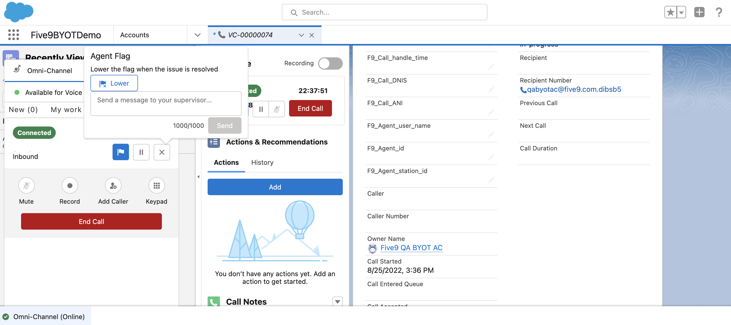Collapse the sidebar with the arrow handle
This screenshot has width=731, height=325.
[198, 177]
